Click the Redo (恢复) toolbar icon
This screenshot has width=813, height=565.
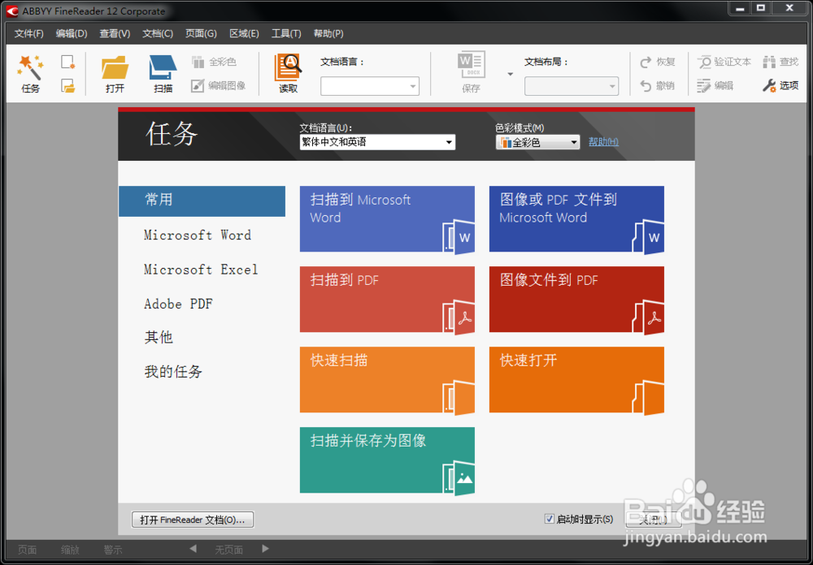[x=658, y=63]
